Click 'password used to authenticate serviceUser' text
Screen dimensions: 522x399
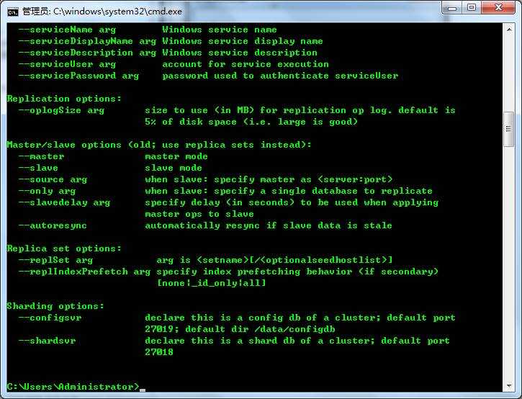pyautogui.click(x=280, y=76)
